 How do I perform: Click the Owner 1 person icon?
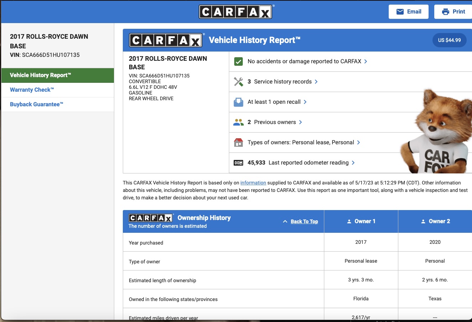click(x=349, y=221)
